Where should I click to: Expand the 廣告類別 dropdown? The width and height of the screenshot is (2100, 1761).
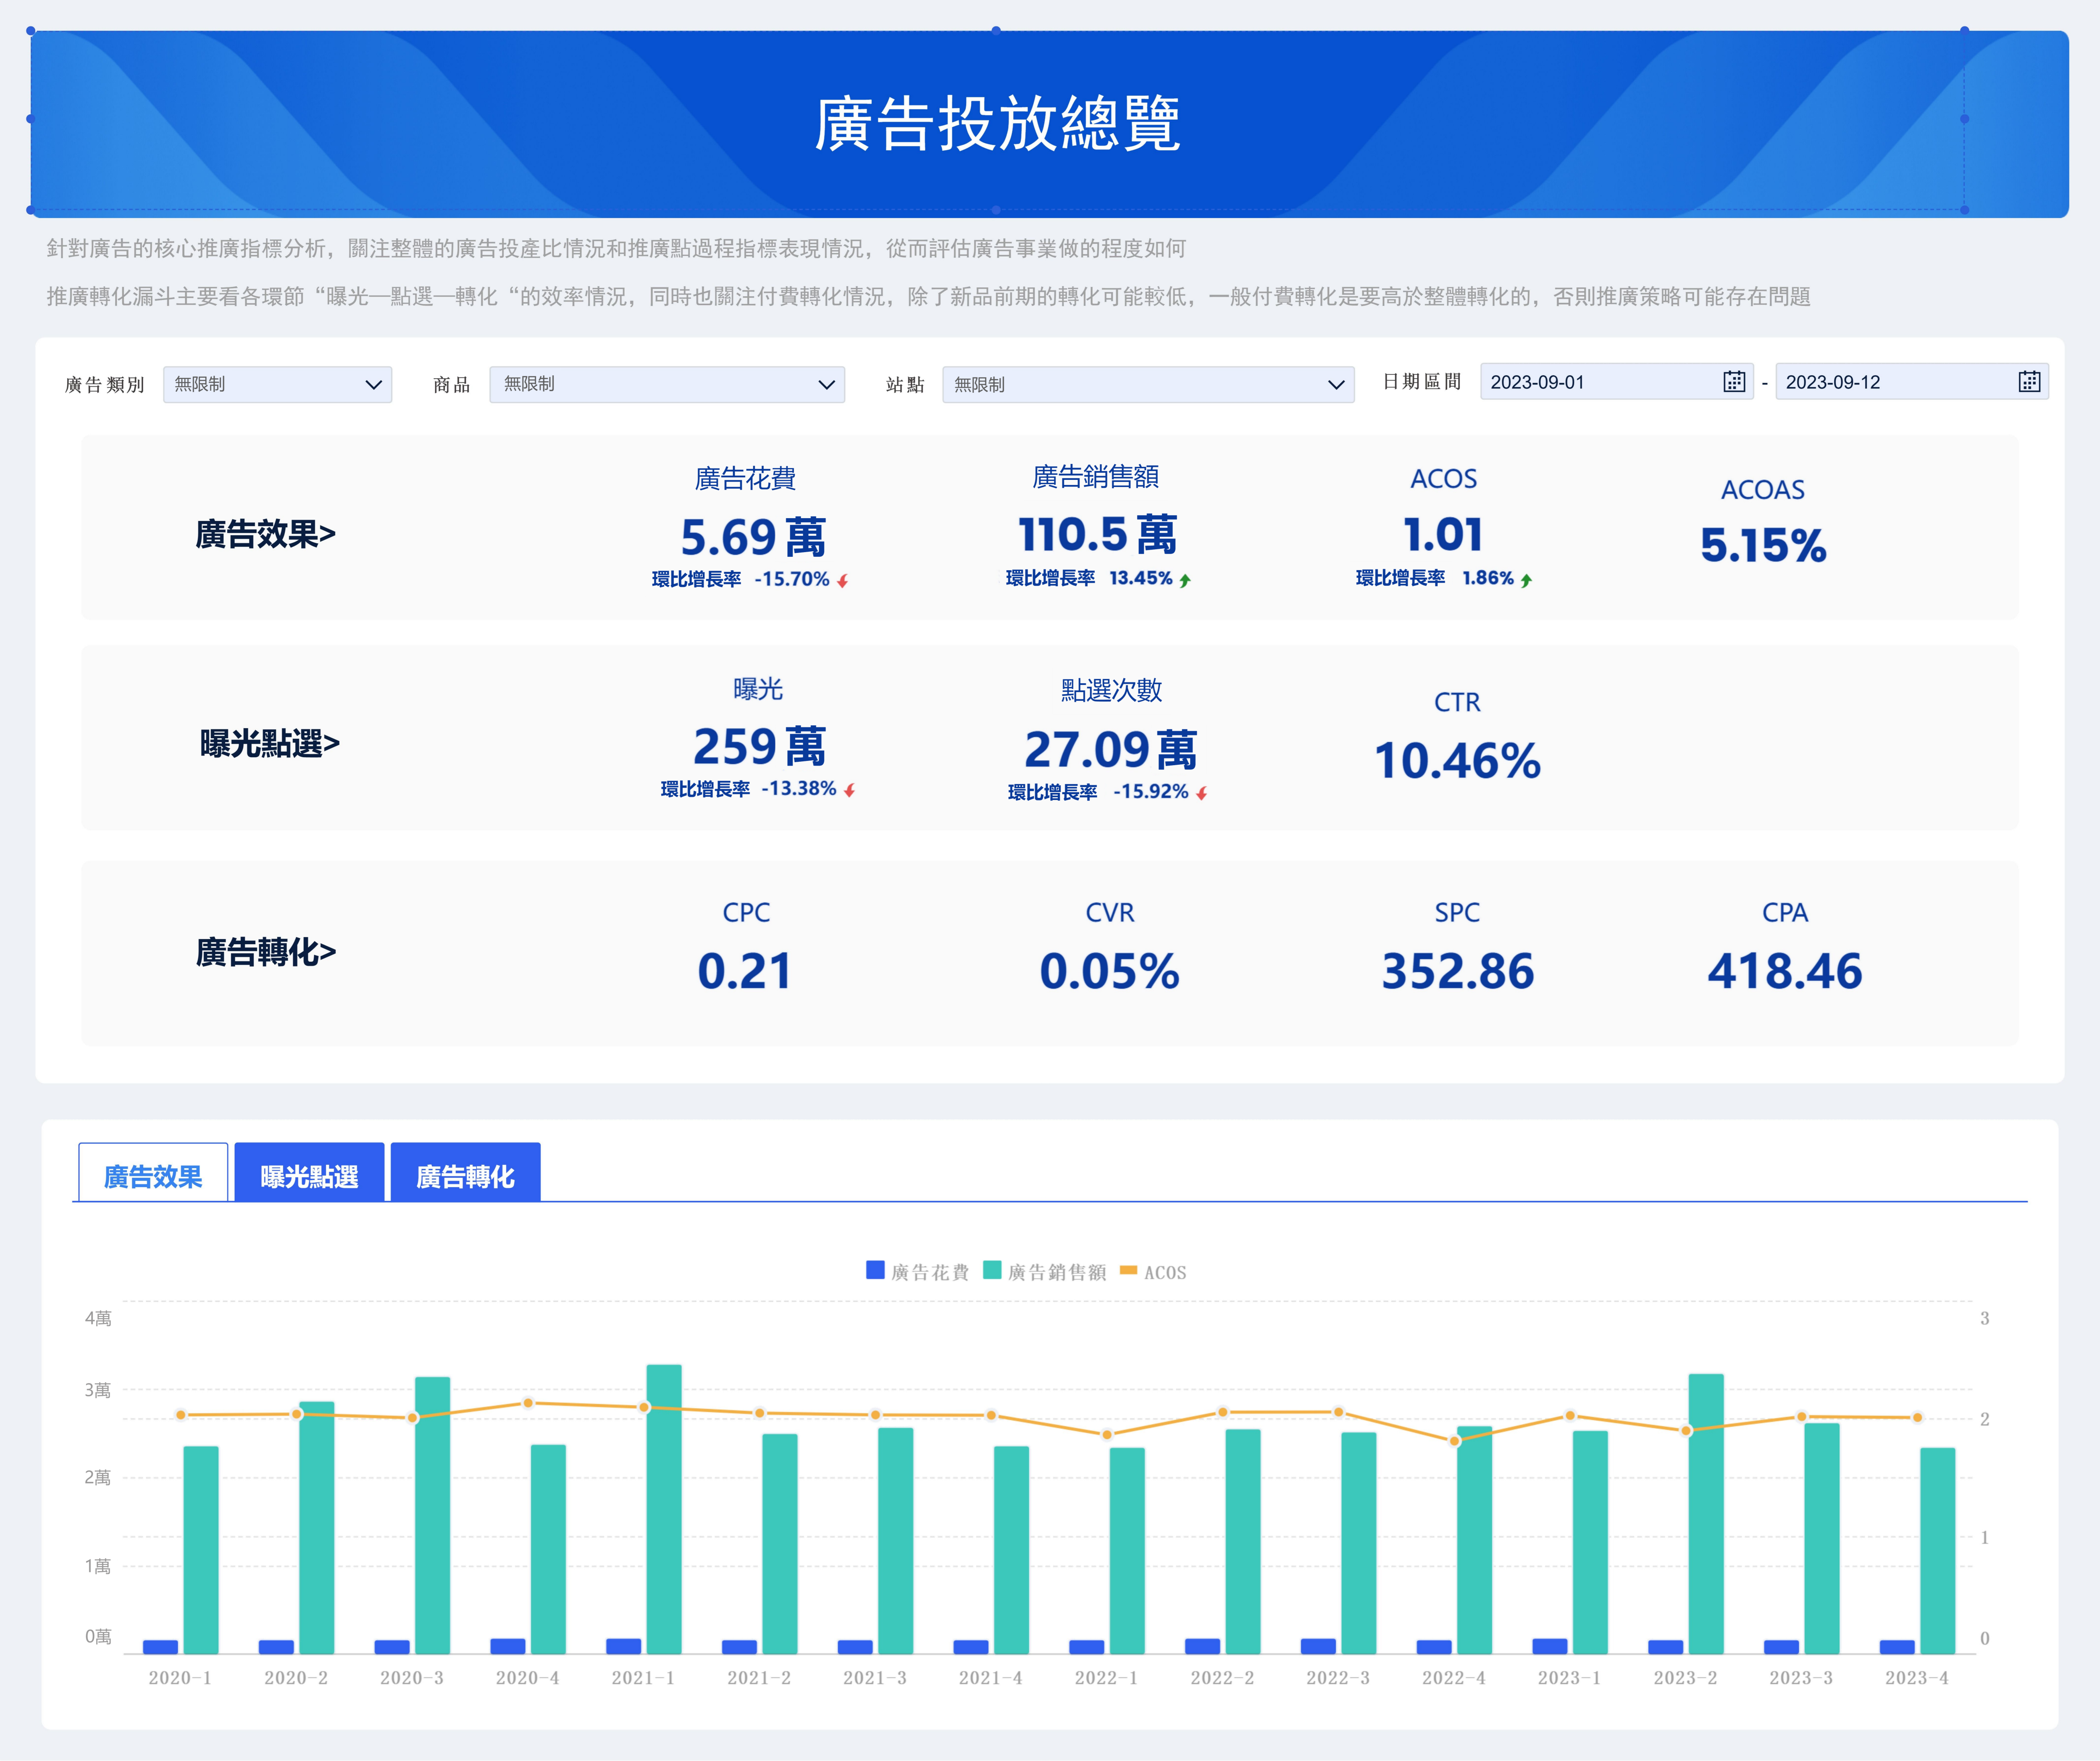pos(277,384)
